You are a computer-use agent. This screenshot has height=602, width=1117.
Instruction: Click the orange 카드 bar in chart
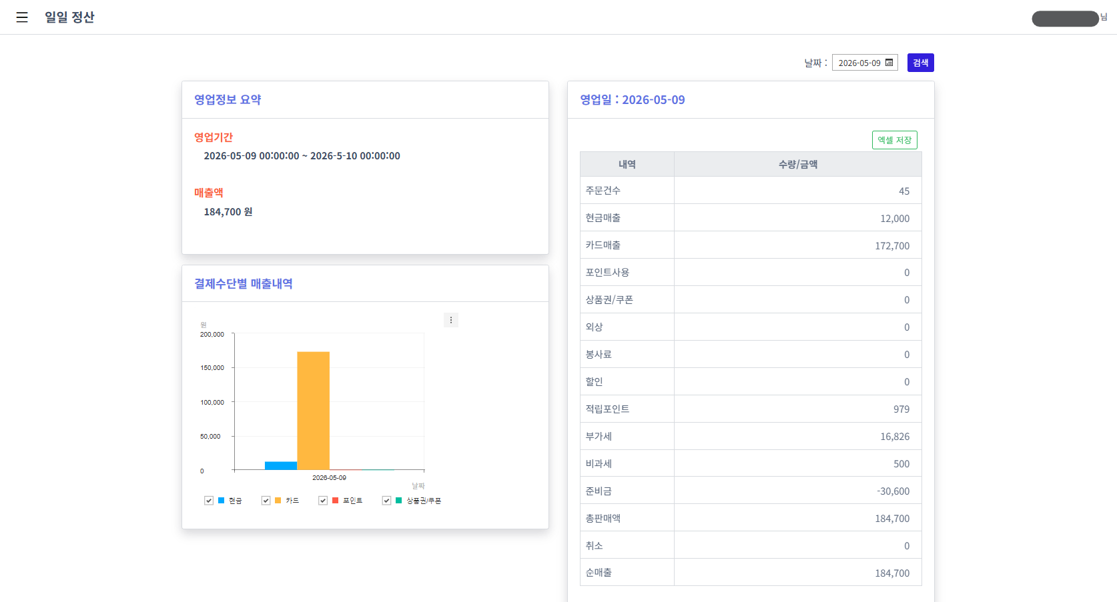coord(314,411)
